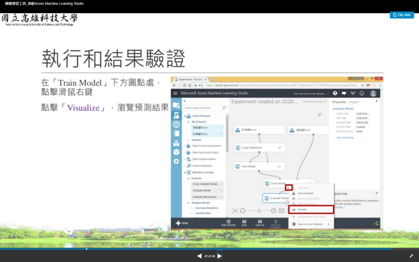Click the browser home icon
The image size is (419, 262).
click(190, 85)
